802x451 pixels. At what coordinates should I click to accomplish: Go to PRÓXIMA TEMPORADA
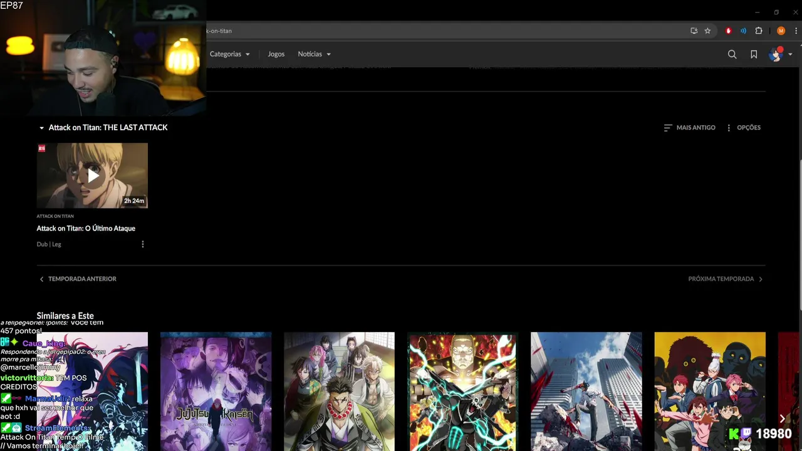click(x=726, y=279)
